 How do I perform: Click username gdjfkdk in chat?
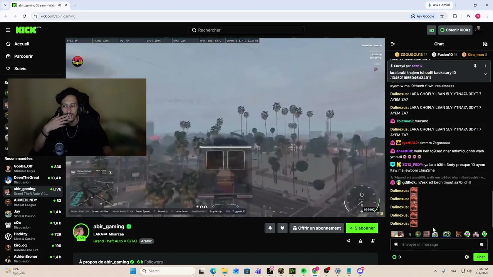[x=409, y=183]
